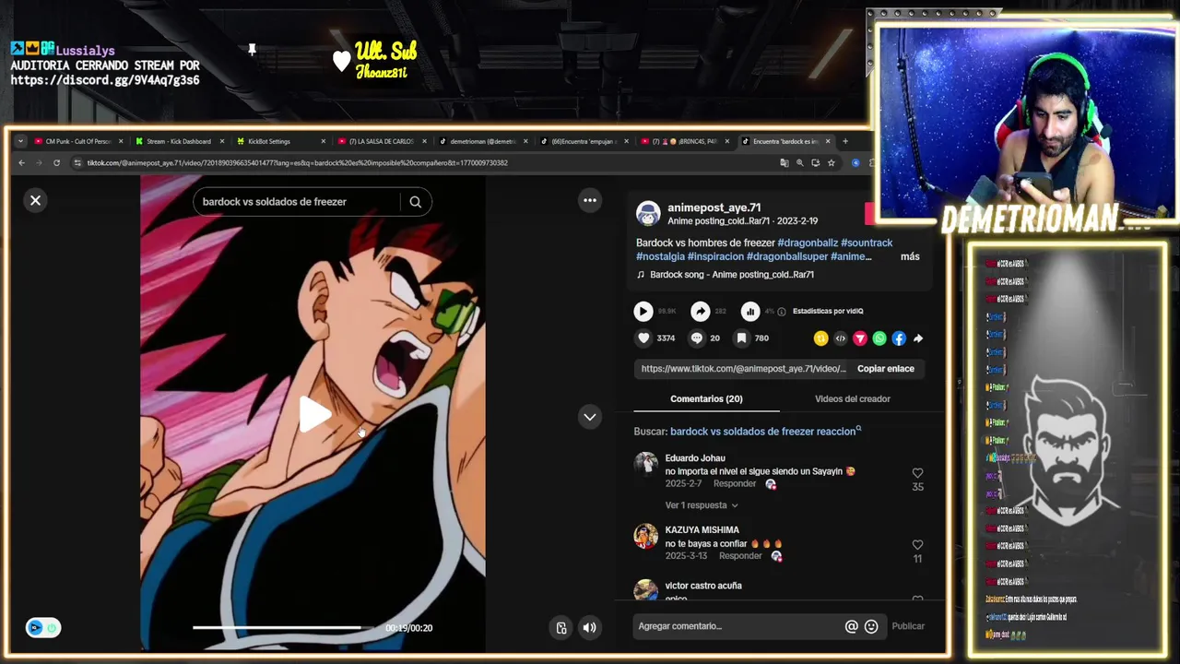Go back in the browser
Viewport: 1180px width, 664px height.
point(21,163)
